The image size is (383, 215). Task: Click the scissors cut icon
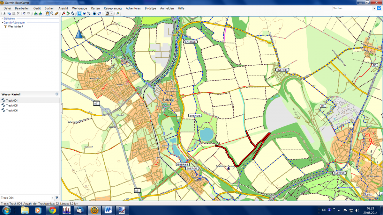tap(4, 13)
